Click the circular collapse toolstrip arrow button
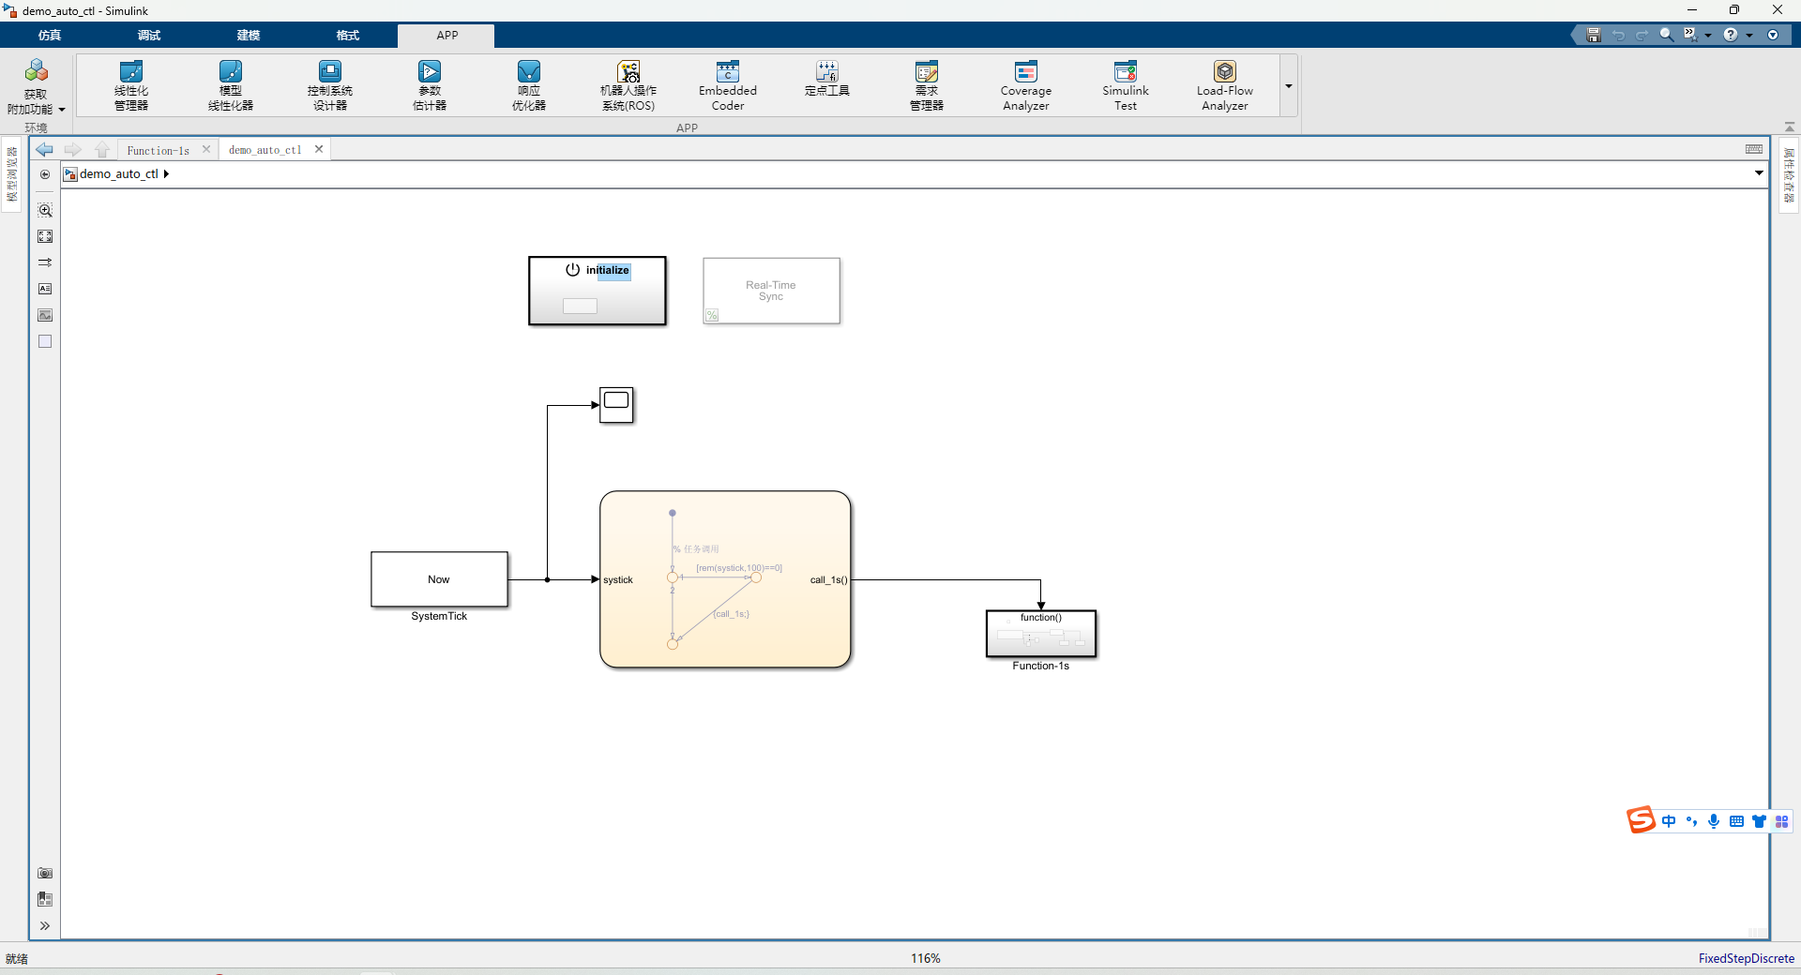1801x975 pixels. [1773, 35]
